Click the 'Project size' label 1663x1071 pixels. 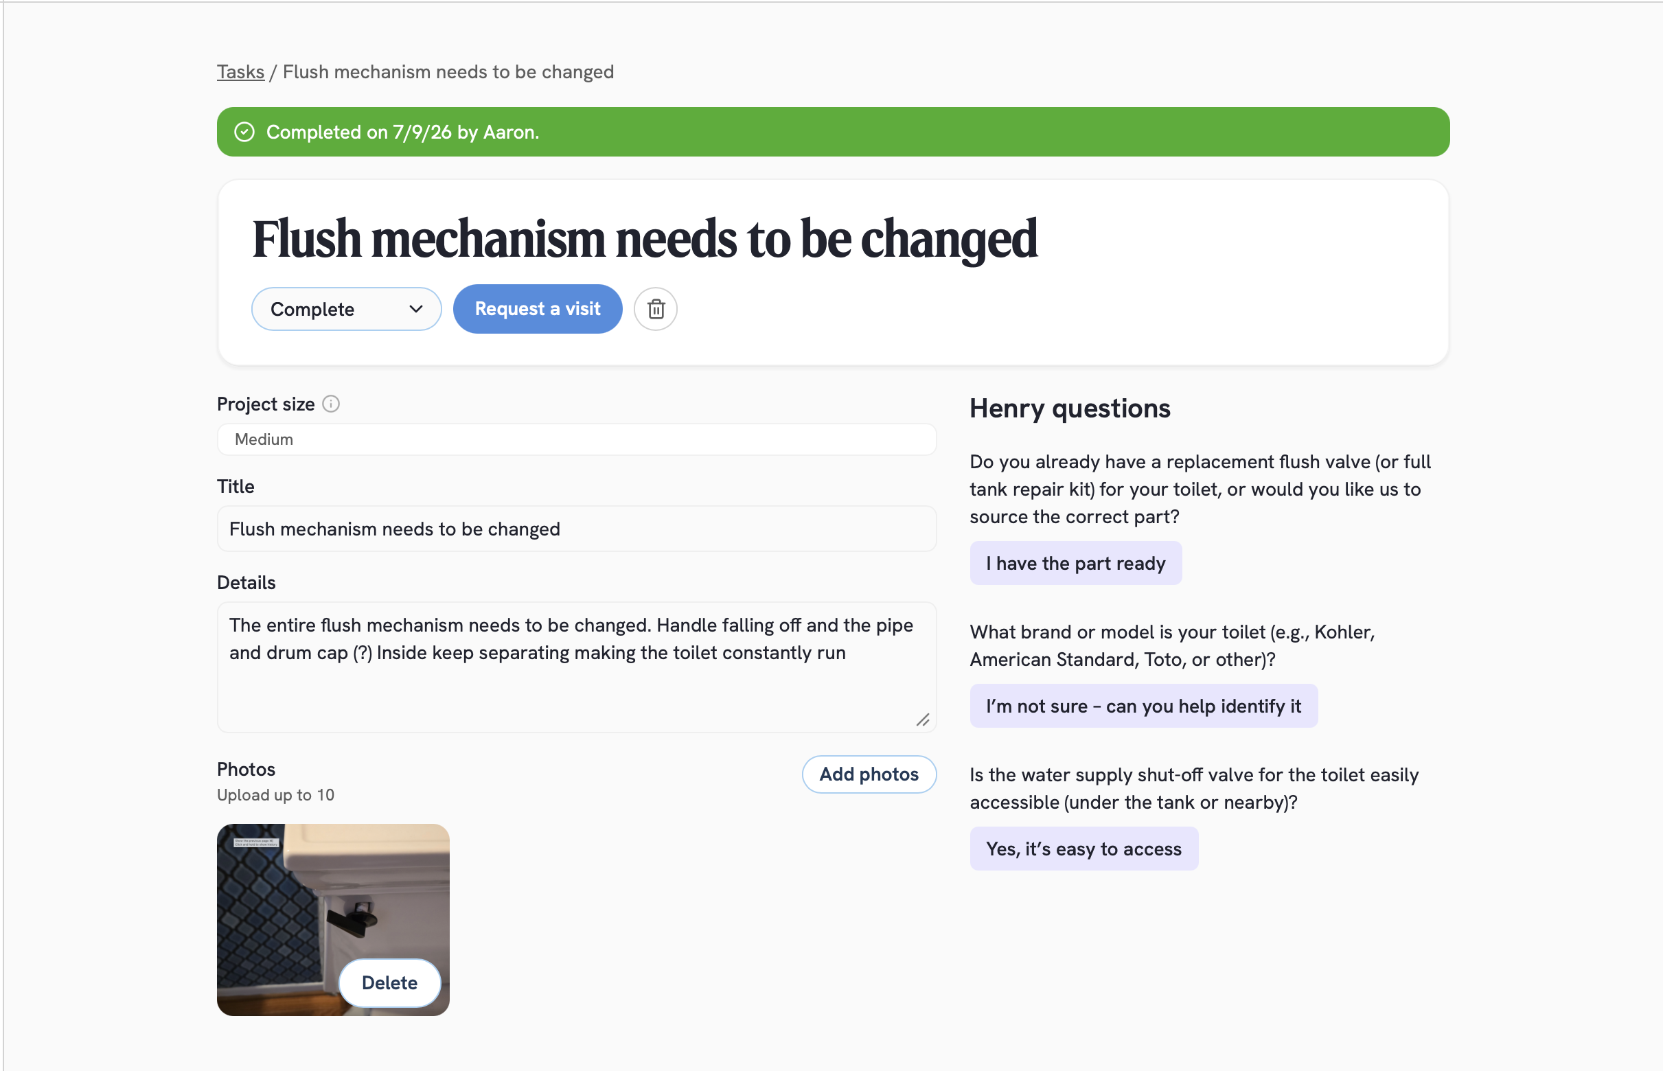pyautogui.click(x=266, y=404)
